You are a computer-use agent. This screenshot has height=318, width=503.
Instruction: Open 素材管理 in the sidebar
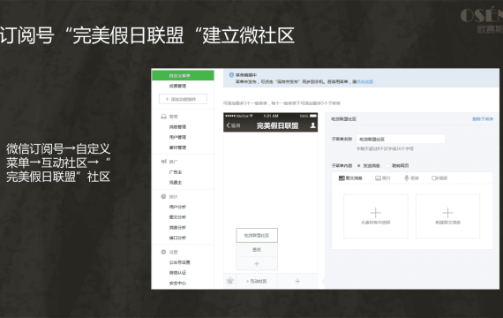(177, 148)
